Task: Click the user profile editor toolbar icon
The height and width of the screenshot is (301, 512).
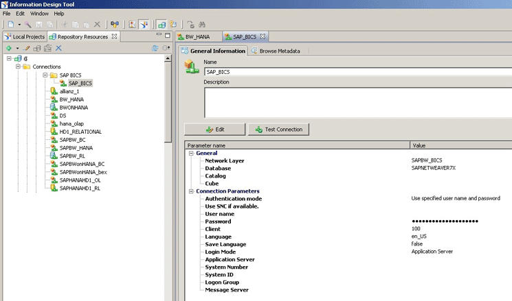Action: [132, 25]
